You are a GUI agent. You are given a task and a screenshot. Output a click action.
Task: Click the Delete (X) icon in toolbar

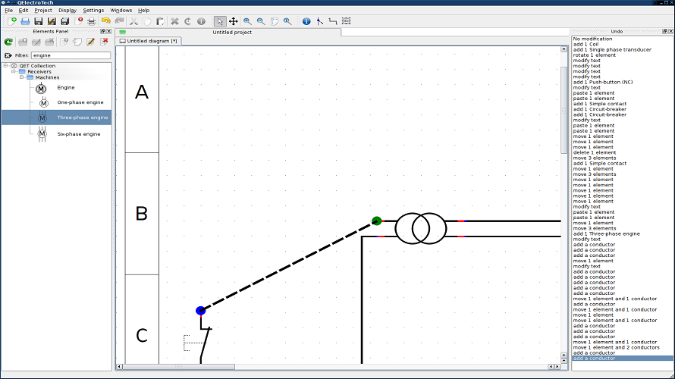[174, 21]
